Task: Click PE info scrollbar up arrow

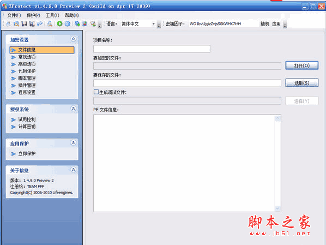Action: [277, 118]
